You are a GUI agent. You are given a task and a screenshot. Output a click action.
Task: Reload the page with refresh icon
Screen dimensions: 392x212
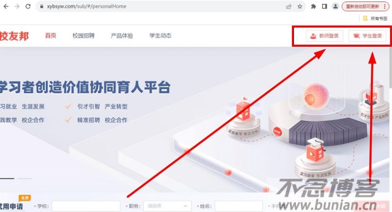click(28, 7)
